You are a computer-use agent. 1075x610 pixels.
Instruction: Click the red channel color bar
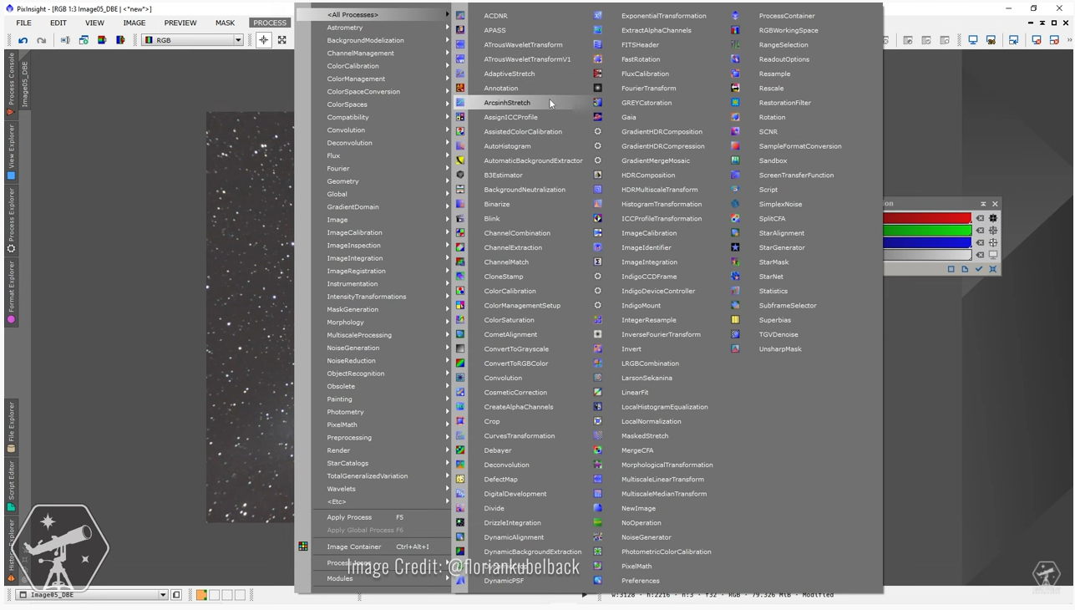[x=927, y=218]
